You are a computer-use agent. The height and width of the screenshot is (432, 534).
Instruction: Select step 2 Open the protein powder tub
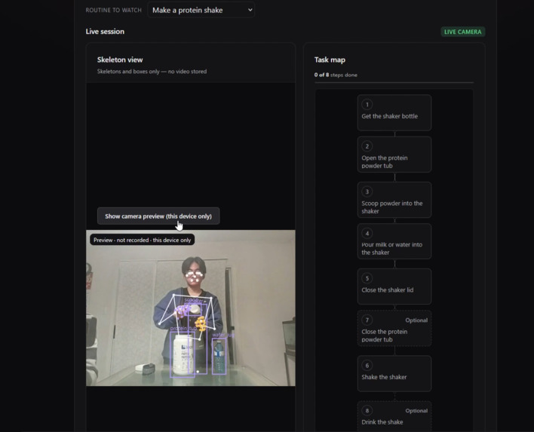tap(394, 155)
